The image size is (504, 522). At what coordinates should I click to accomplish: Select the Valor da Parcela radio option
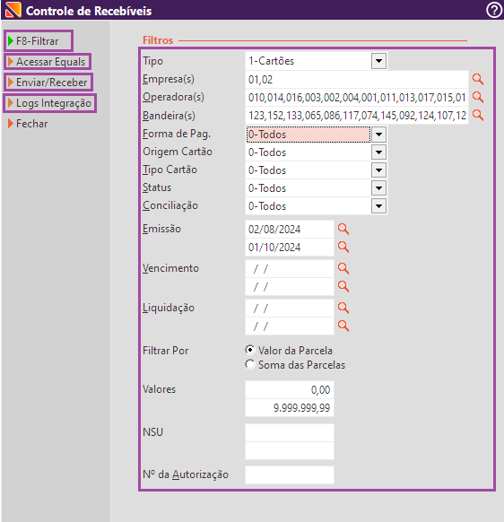point(250,350)
